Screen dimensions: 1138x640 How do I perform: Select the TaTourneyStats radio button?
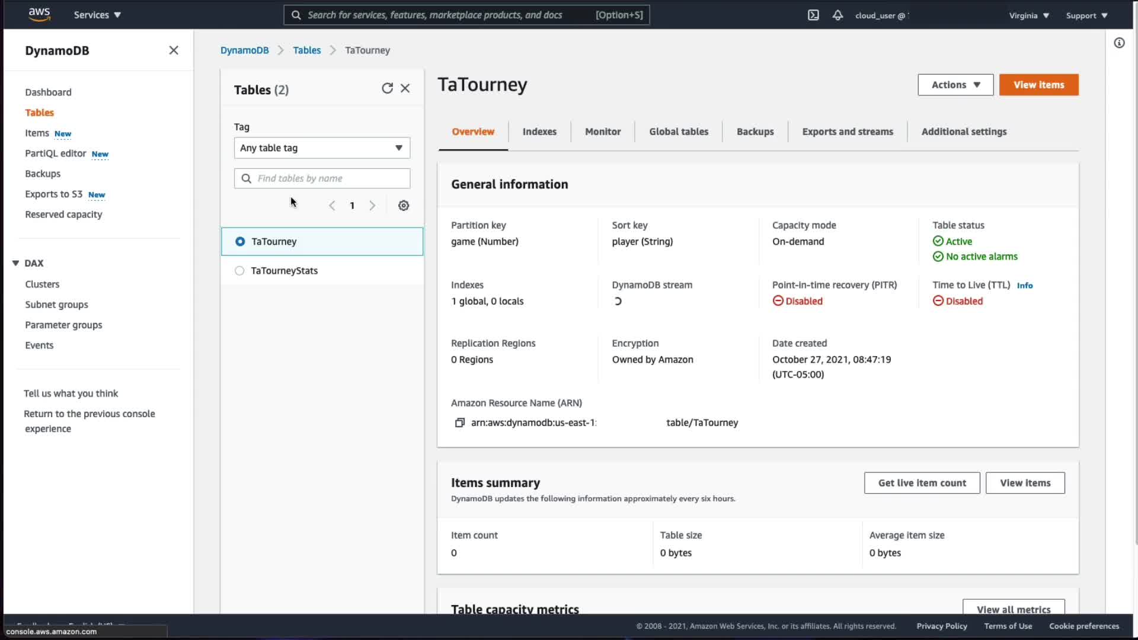tap(239, 271)
